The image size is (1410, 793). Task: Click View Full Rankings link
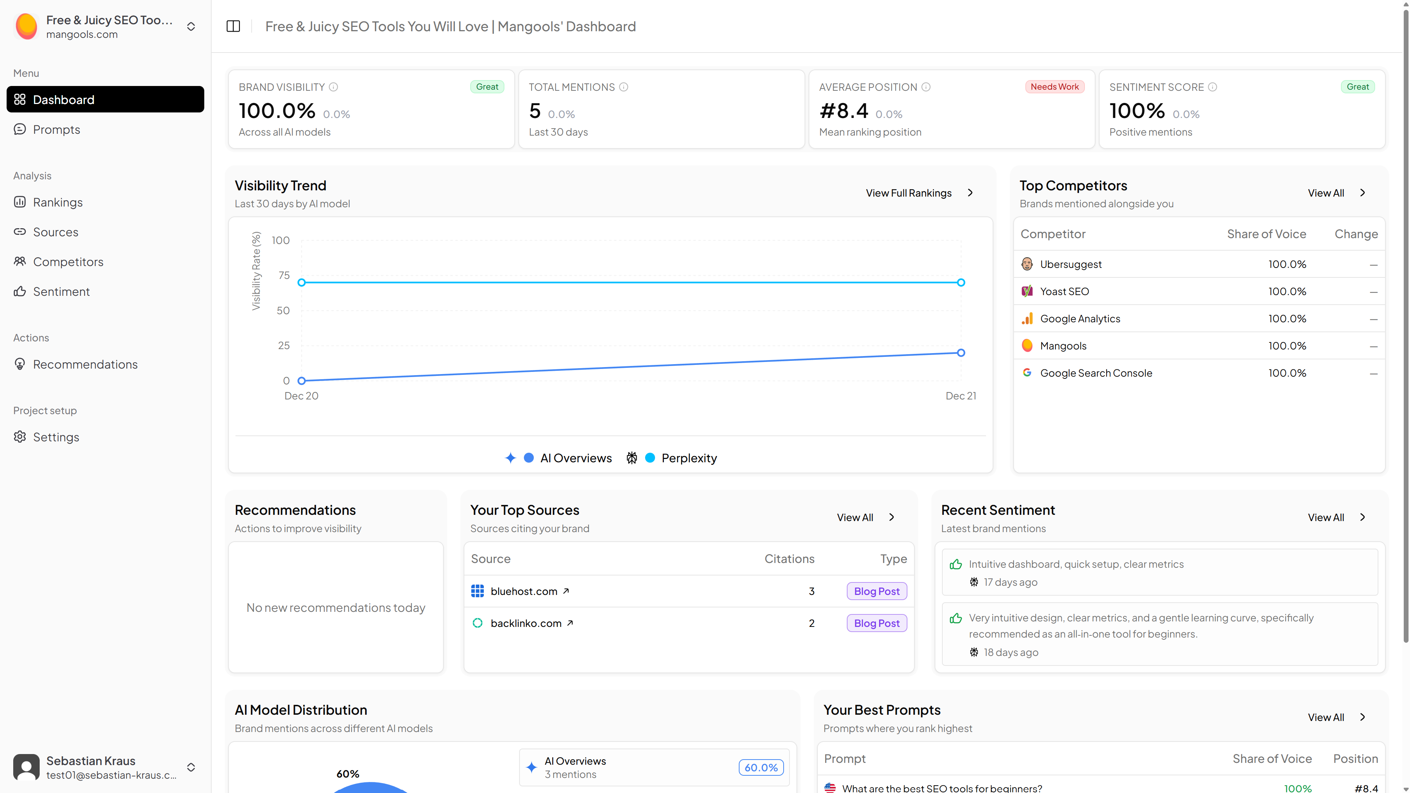[909, 193]
